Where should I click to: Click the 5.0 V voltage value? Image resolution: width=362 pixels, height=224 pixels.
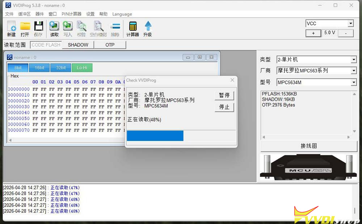pyautogui.click(x=329, y=33)
